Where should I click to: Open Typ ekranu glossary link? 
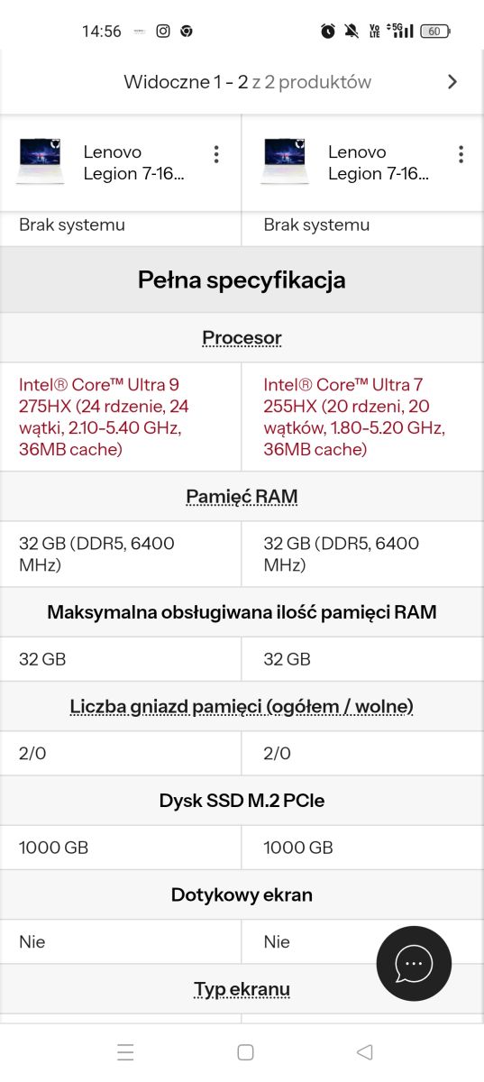pos(242,989)
